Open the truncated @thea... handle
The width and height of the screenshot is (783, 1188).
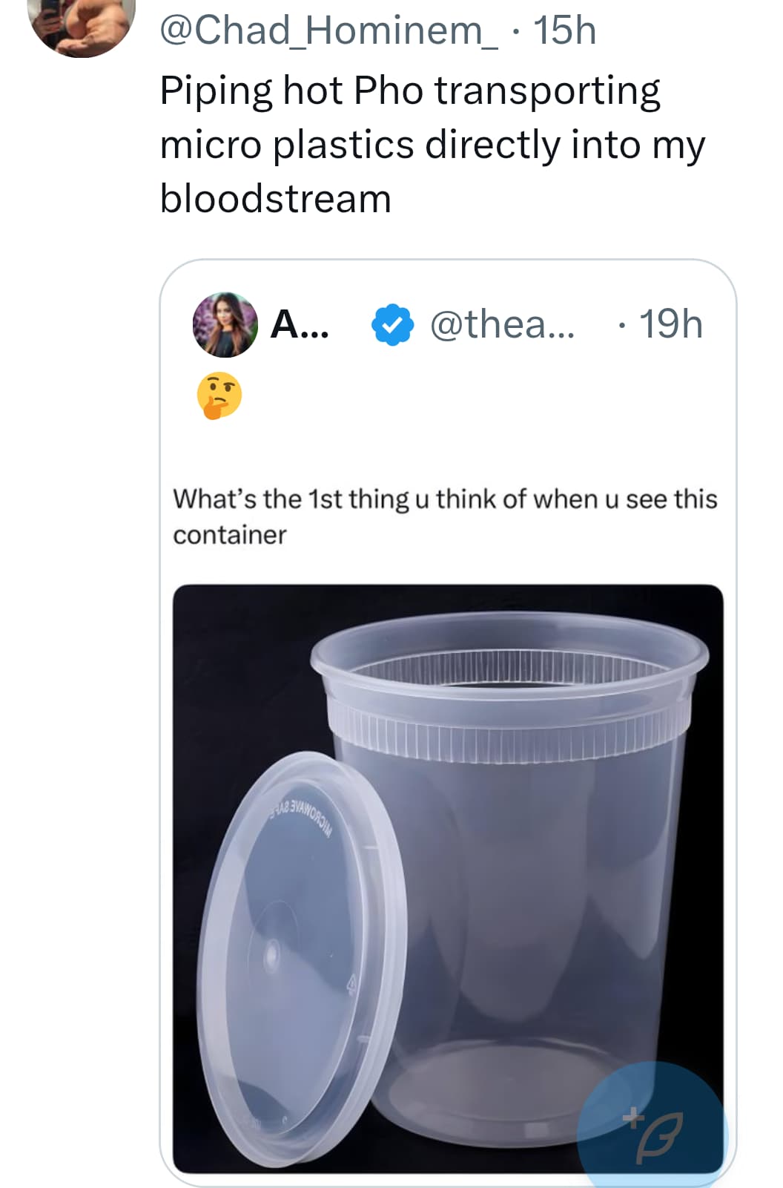502,325
